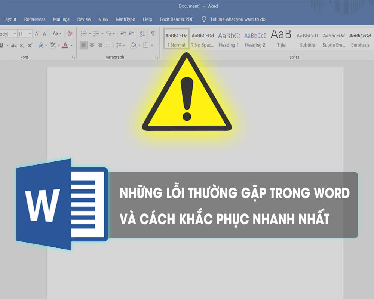The height and width of the screenshot is (299, 374).
Task: Open the Foxit Reader PDF tab
Action: (x=177, y=19)
